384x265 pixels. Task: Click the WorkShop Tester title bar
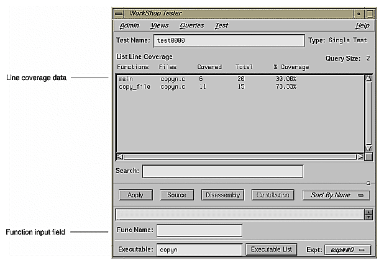click(239, 14)
